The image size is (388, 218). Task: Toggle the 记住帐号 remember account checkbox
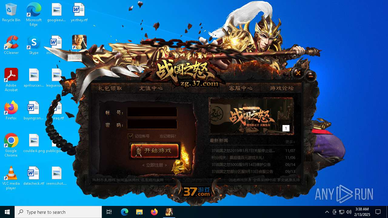(x=131, y=136)
